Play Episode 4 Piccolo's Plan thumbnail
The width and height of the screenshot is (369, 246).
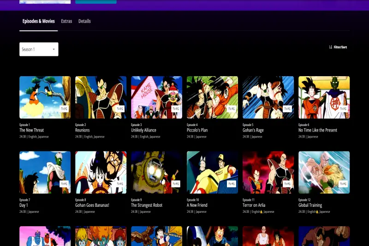click(212, 97)
